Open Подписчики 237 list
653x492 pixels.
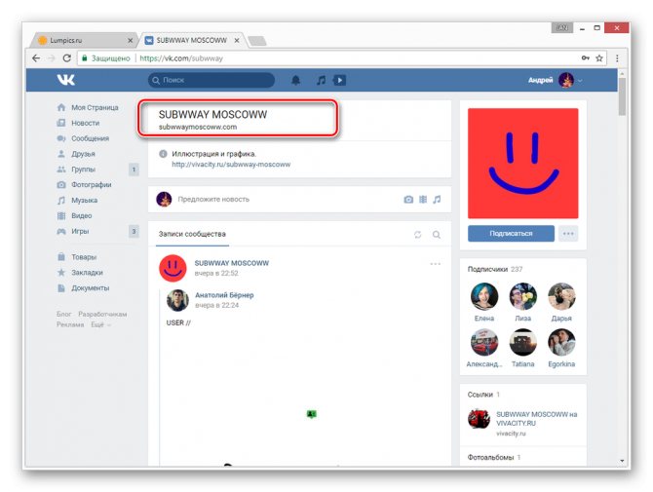tap(495, 269)
